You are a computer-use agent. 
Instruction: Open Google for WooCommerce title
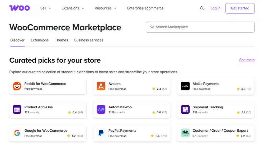coord(46,131)
